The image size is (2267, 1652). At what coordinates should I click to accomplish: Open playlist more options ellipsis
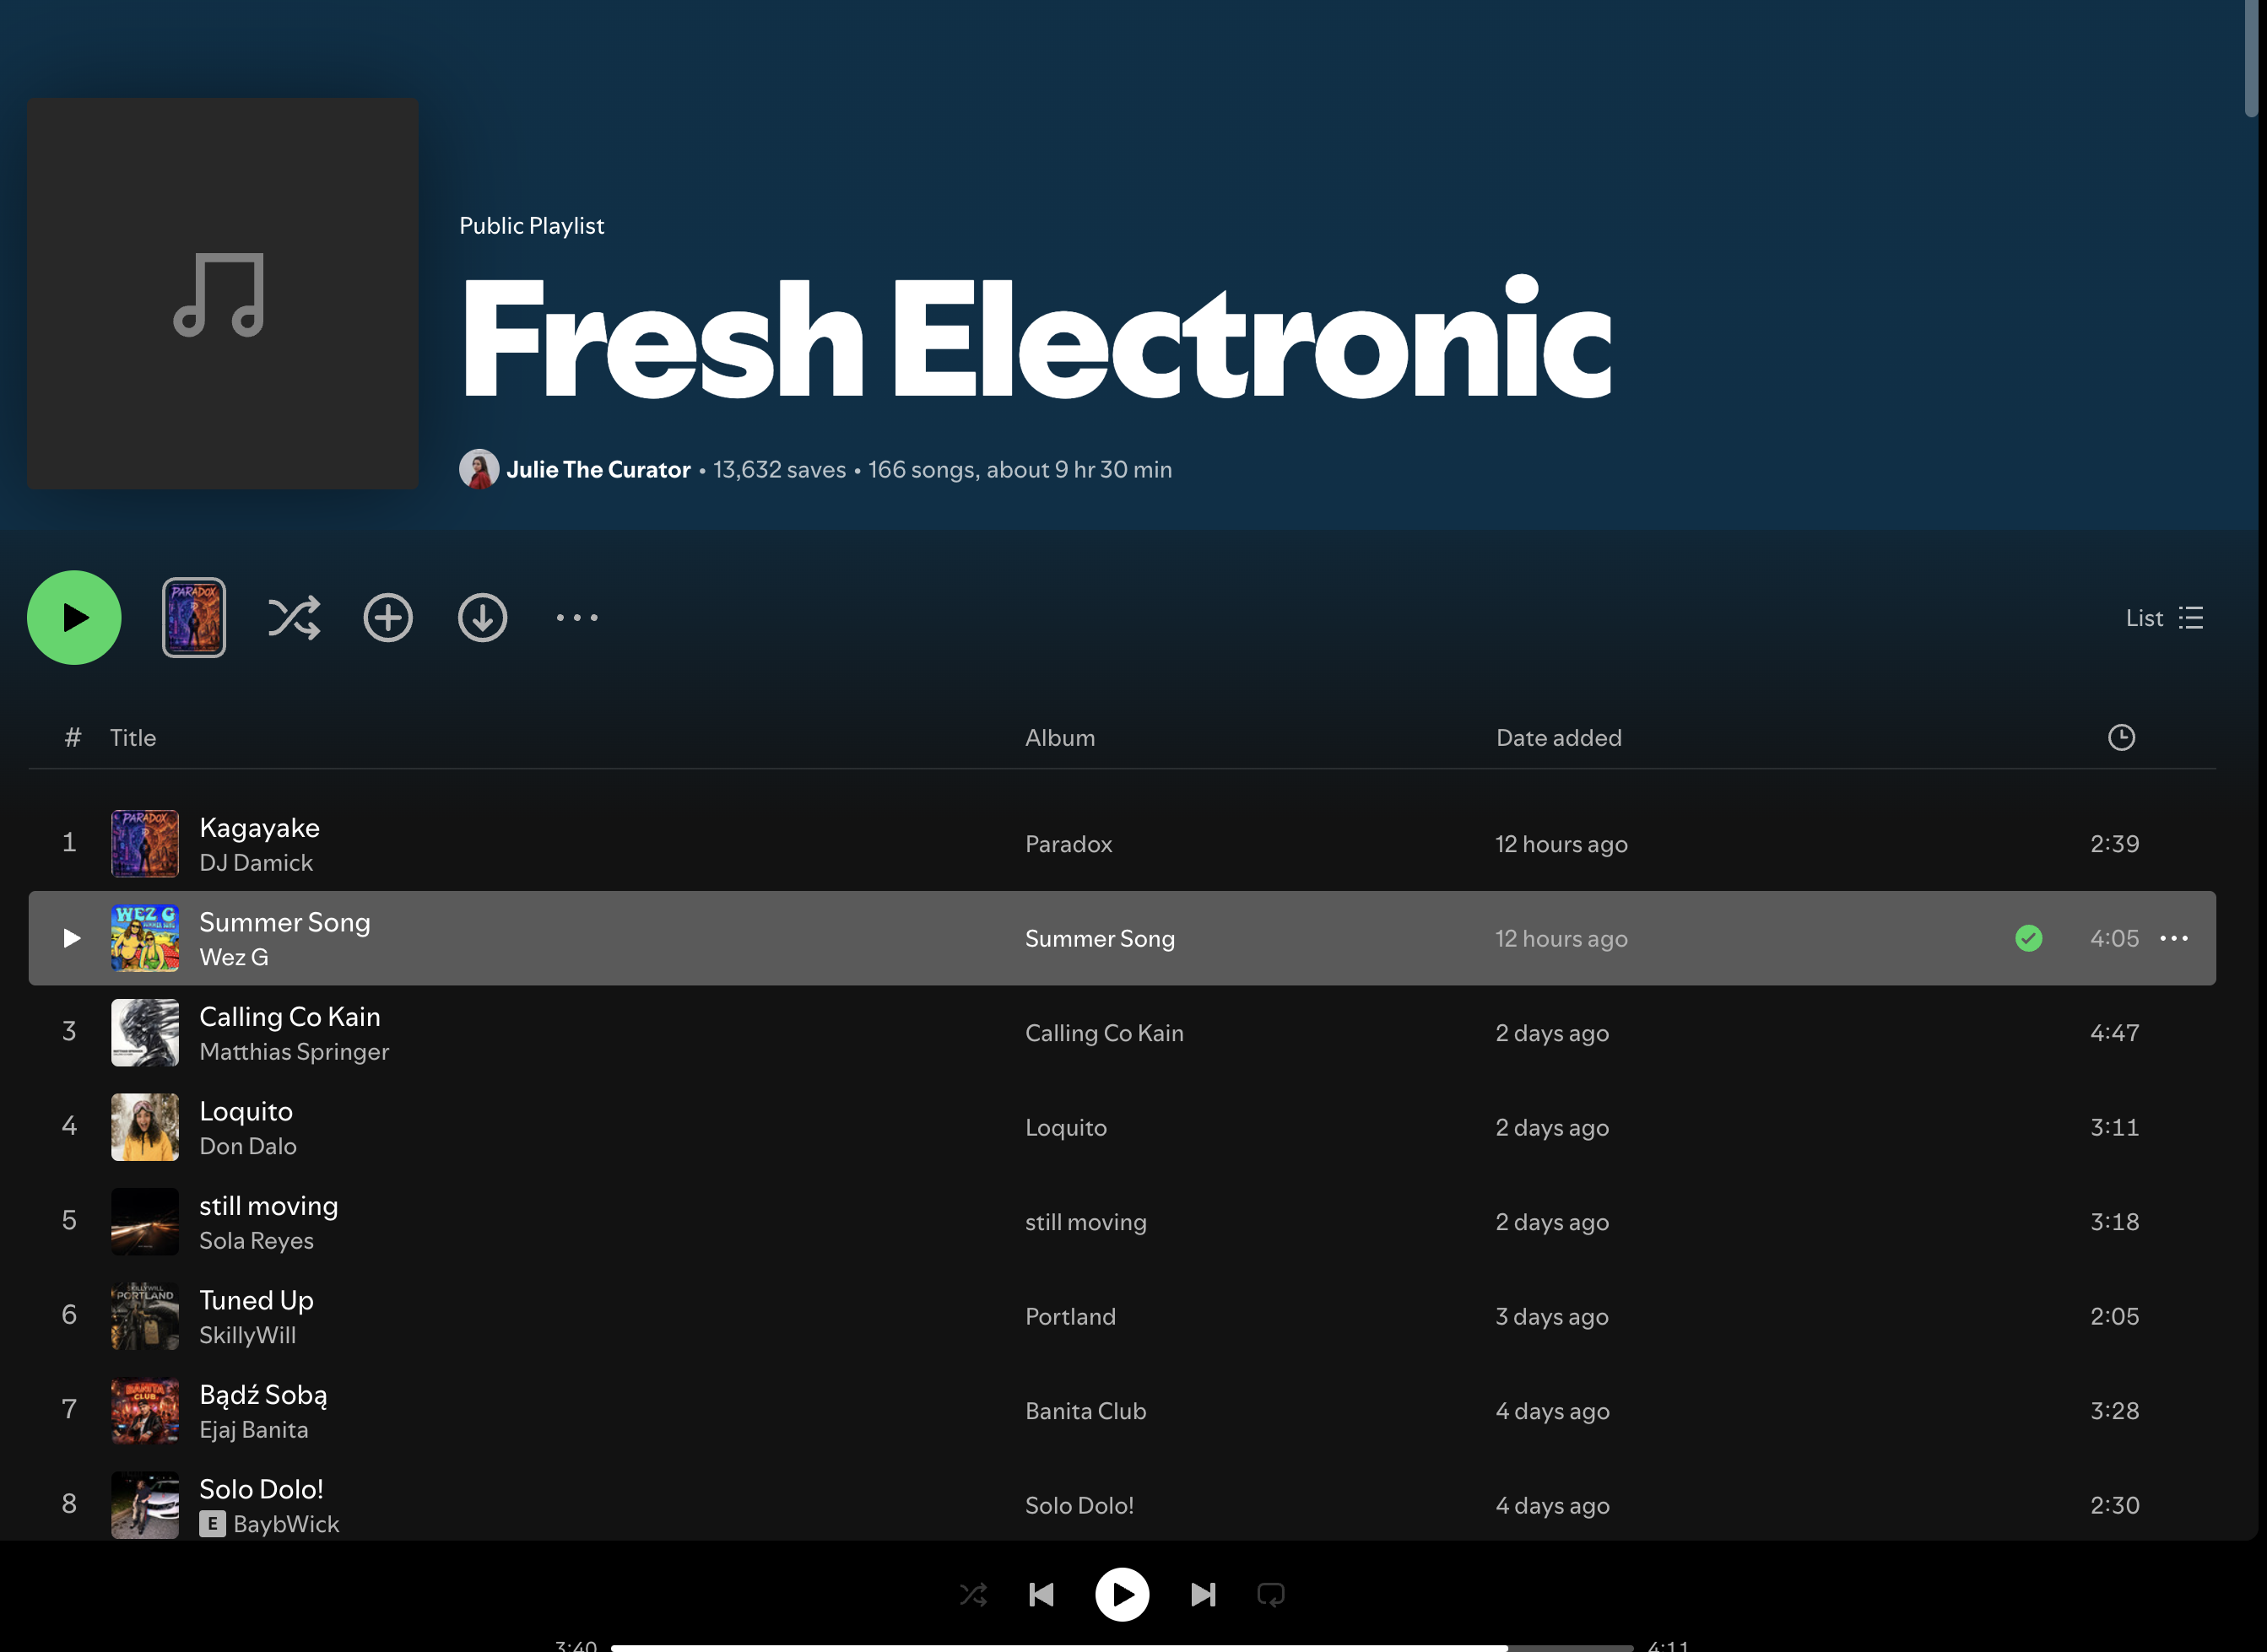point(577,617)
